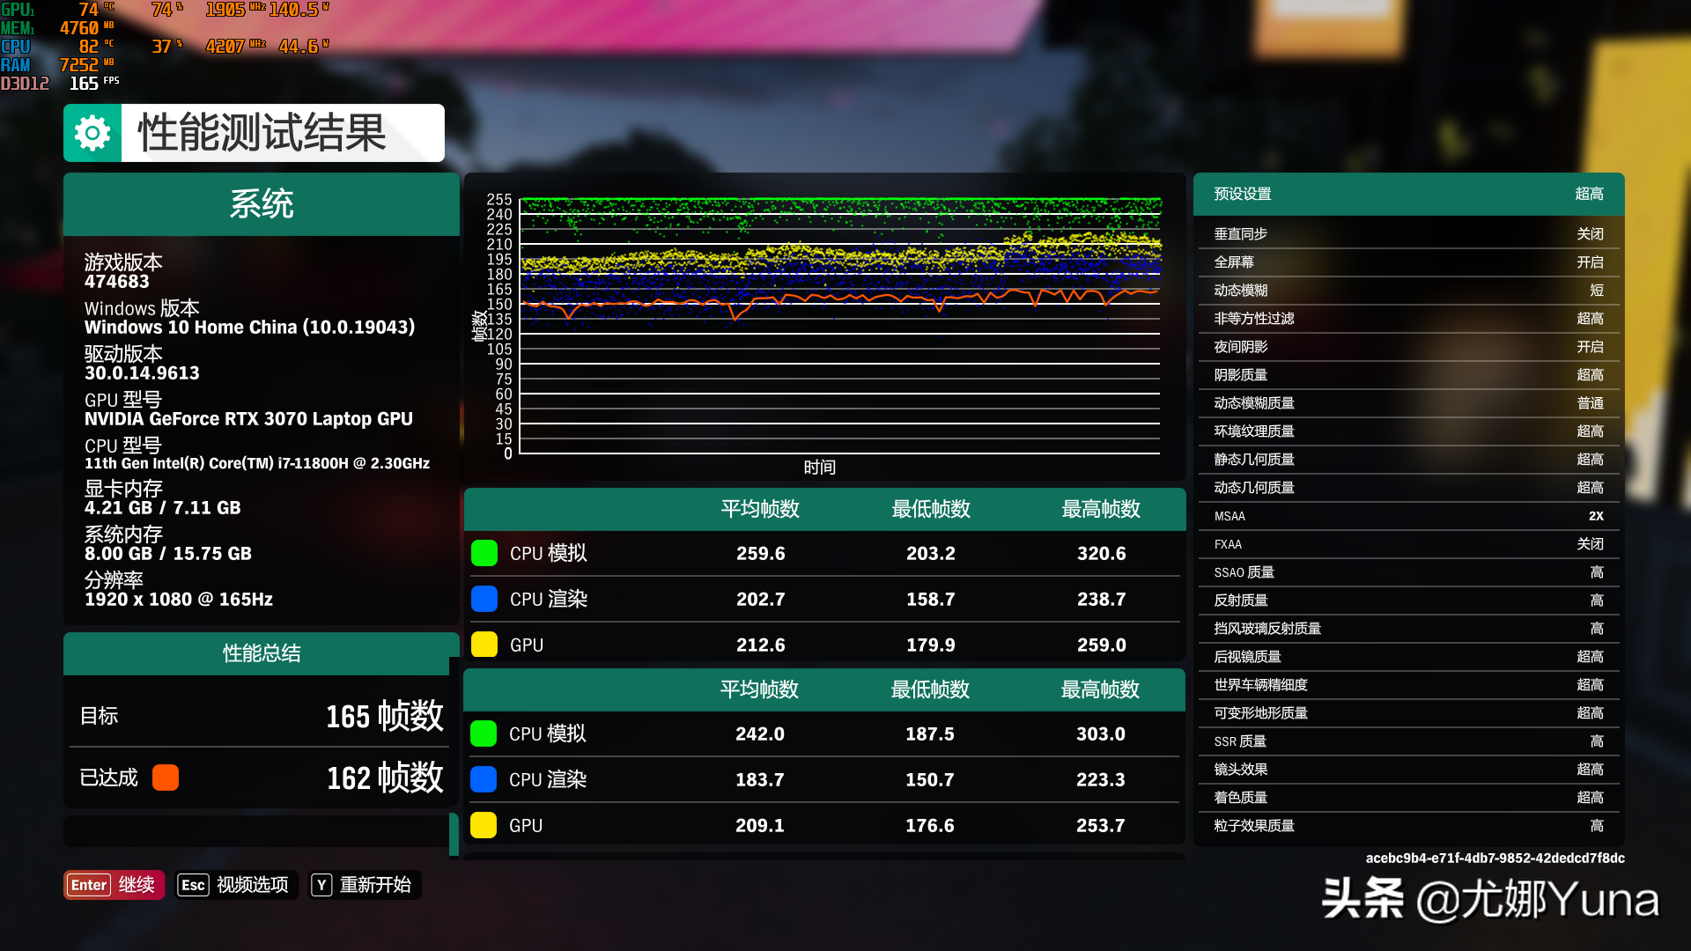Viewport: 1691px width, 951px height.
Task: Click the 已达成 162 帧数 value
Action: 385,778
